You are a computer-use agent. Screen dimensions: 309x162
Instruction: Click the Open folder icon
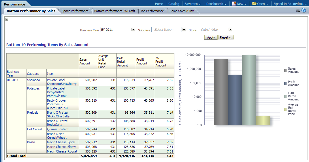click(x=254, y=4)
